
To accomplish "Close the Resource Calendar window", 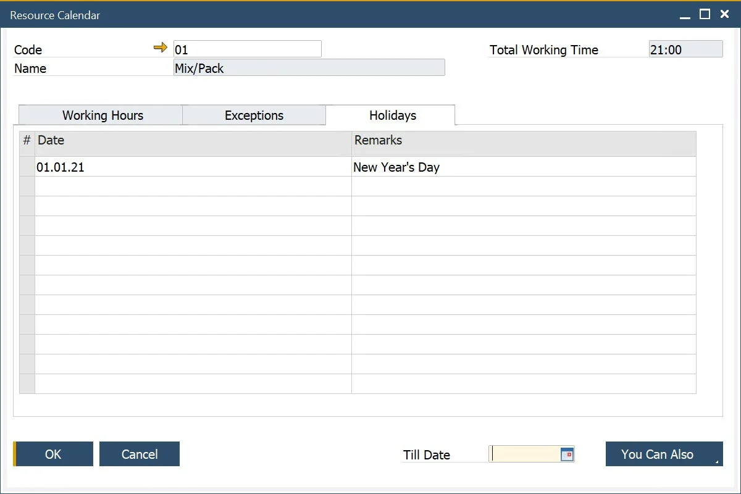I will [x=725, y=15].
